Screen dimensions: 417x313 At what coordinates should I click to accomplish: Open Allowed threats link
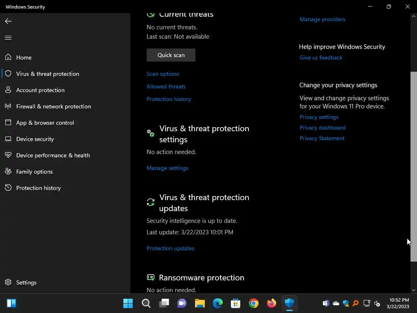[x=166, y=86]
